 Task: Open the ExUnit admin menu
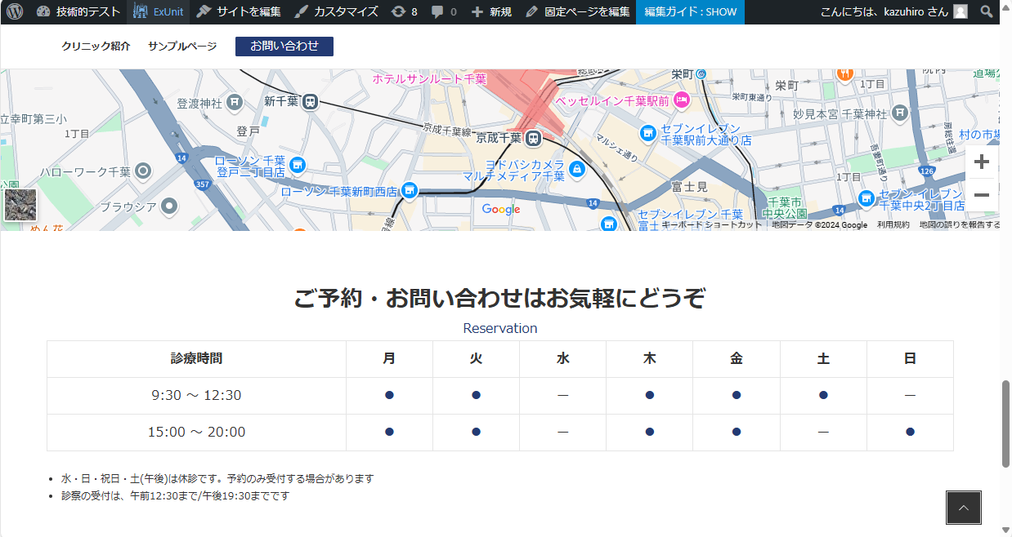tap(159, 11)
